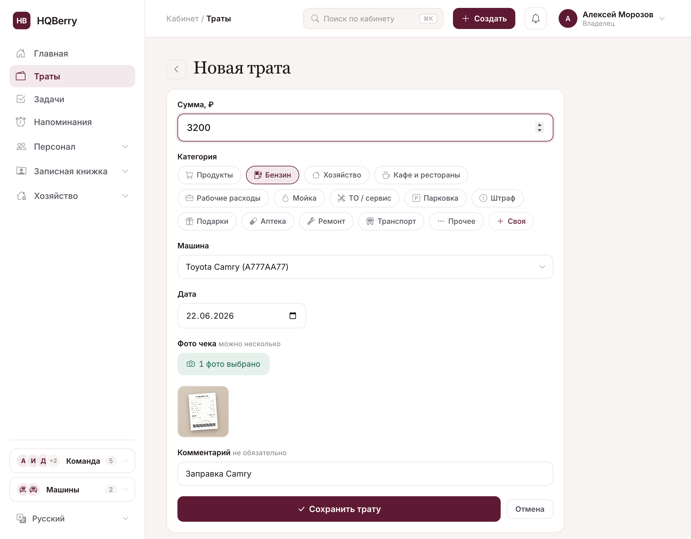Click the user avatar with letter A
The width and height of the screenshot is (691, 539).
568,19
